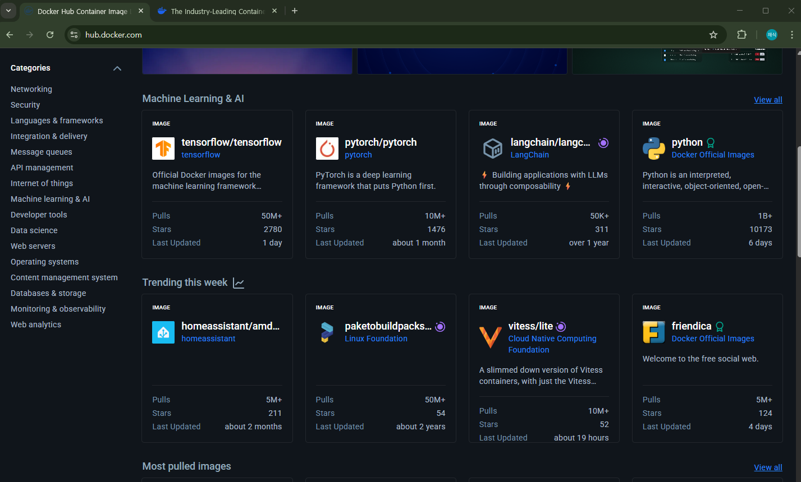
Task: Select Internet of things category
Action: [x=42, y=183]
